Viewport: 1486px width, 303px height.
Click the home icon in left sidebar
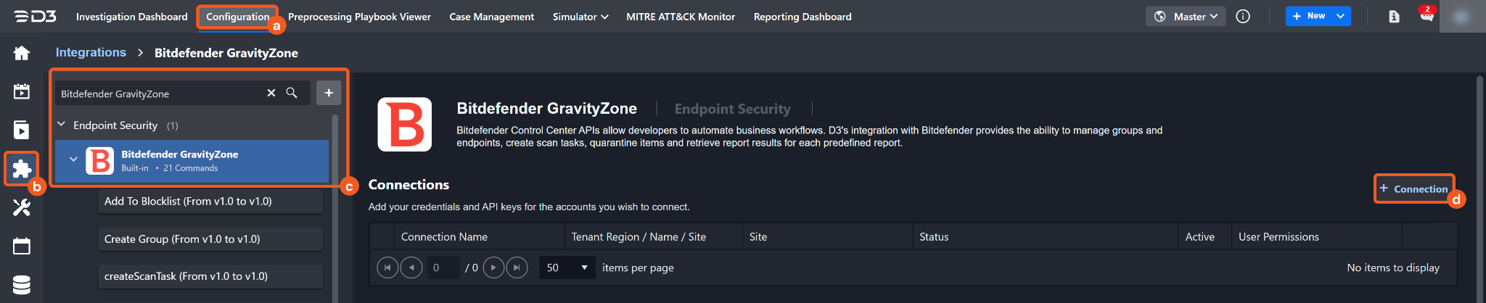pos(22,53)
